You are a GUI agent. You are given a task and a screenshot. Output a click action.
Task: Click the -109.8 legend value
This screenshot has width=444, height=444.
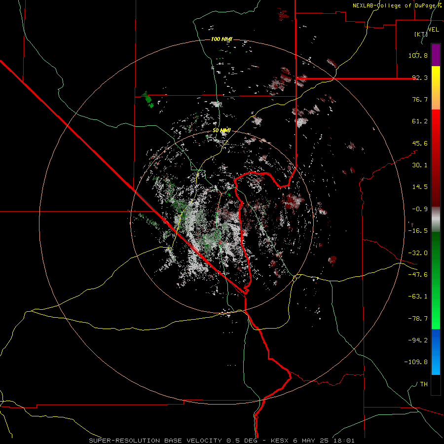point(416,362)
